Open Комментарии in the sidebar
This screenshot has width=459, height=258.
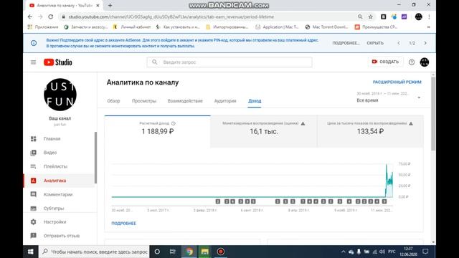point(58,194)
